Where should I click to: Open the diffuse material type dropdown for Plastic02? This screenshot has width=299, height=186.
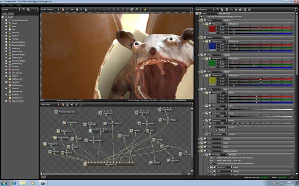214,38
